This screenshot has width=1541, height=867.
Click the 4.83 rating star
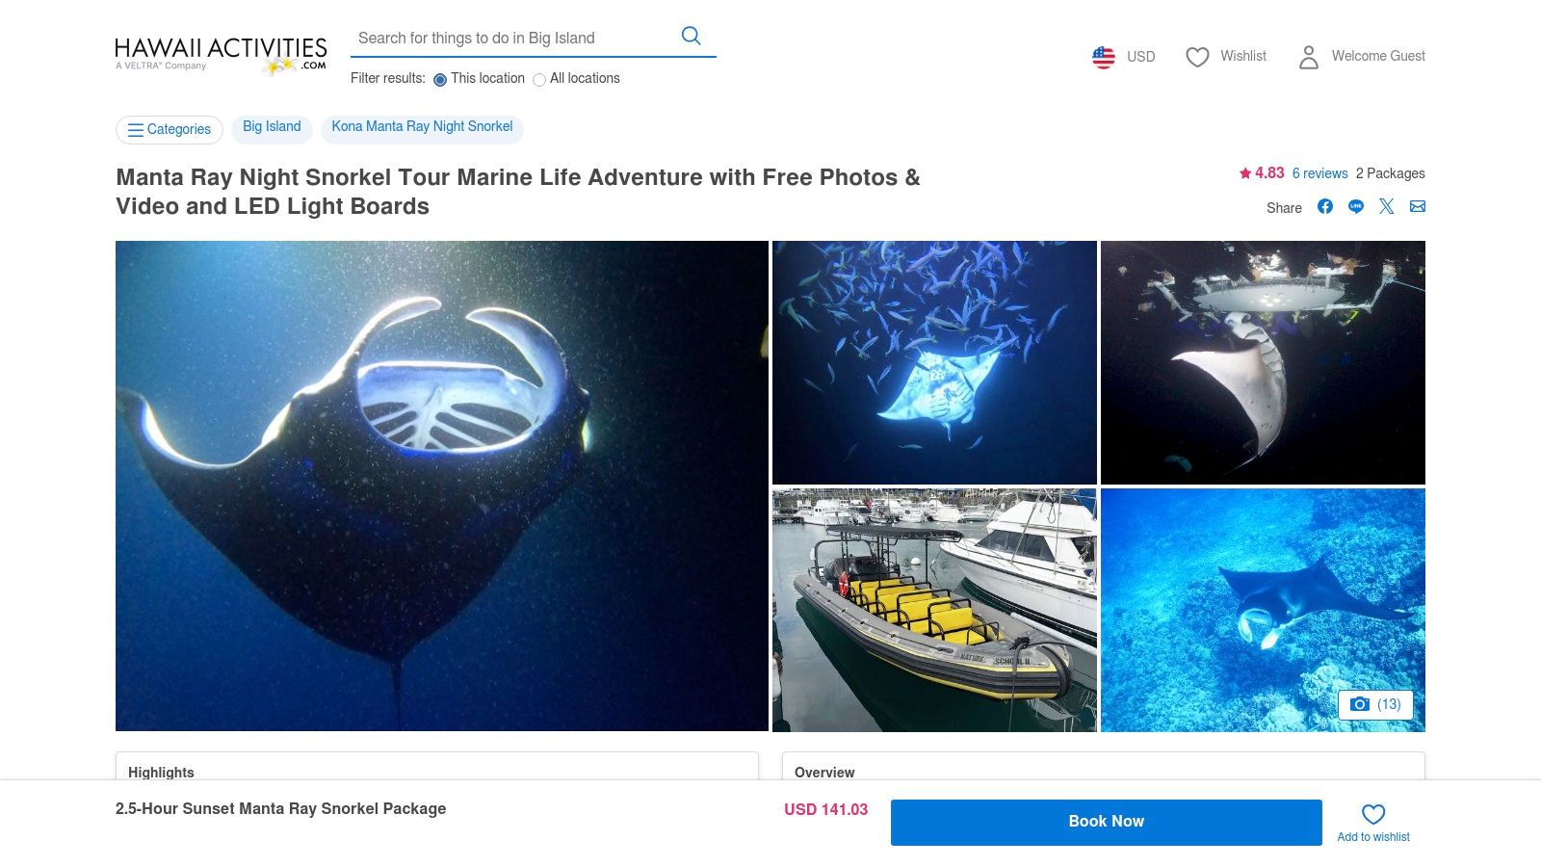[x=1244, y=173]
